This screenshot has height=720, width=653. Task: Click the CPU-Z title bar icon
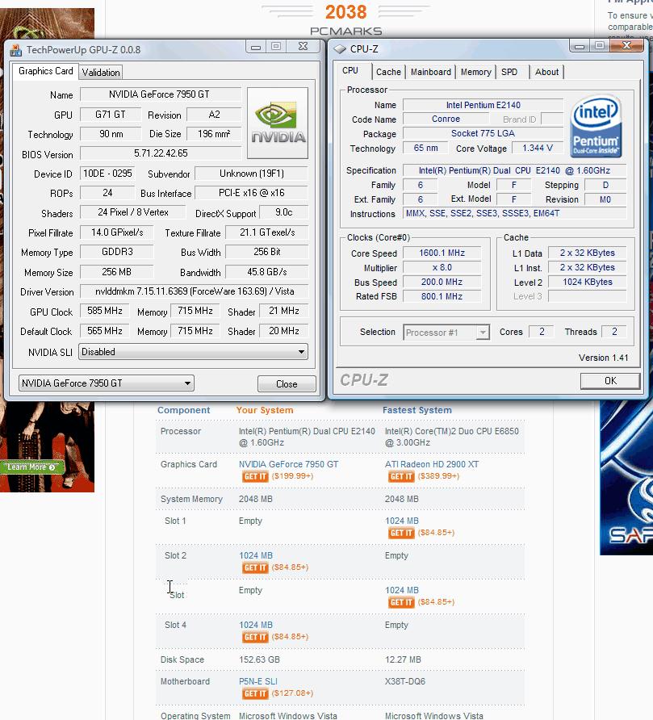(x=340, y=48)
